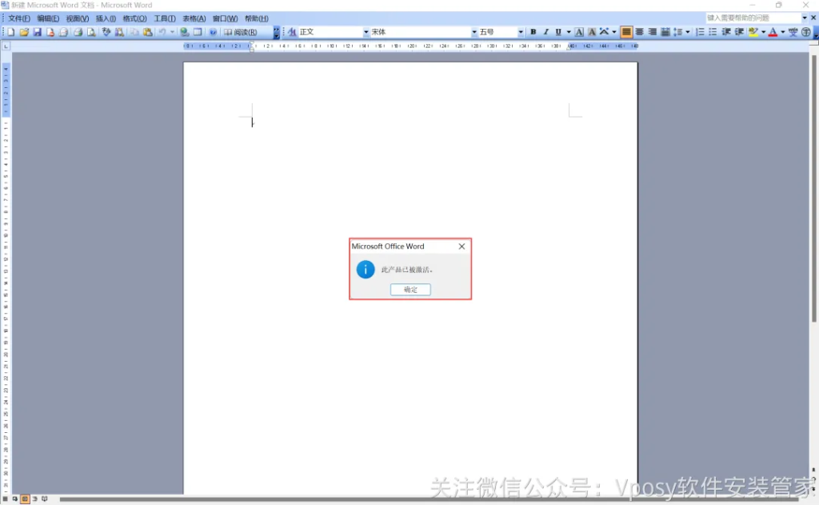Image resolution: width=819 pixels, height=505 pixels.
Task: Undo the last action
Action: (162, 32)
